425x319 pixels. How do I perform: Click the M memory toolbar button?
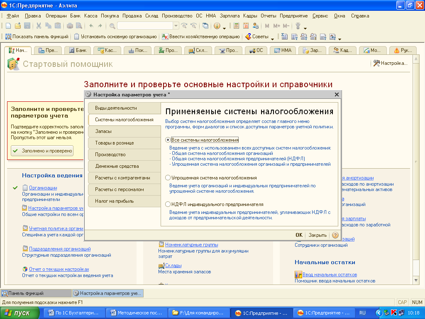pos(267,26)
